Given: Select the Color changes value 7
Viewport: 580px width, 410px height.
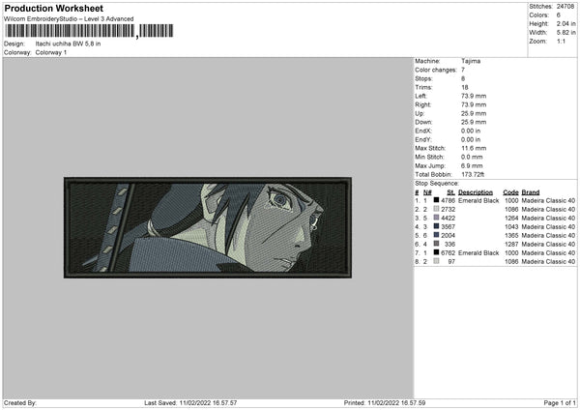Looking at the screenshot, I should [463, 70].
